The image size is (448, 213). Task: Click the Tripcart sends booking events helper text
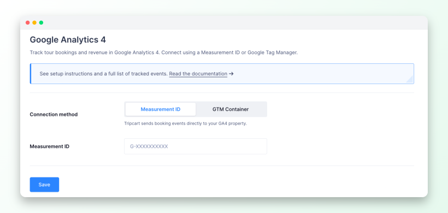point(185,124)
